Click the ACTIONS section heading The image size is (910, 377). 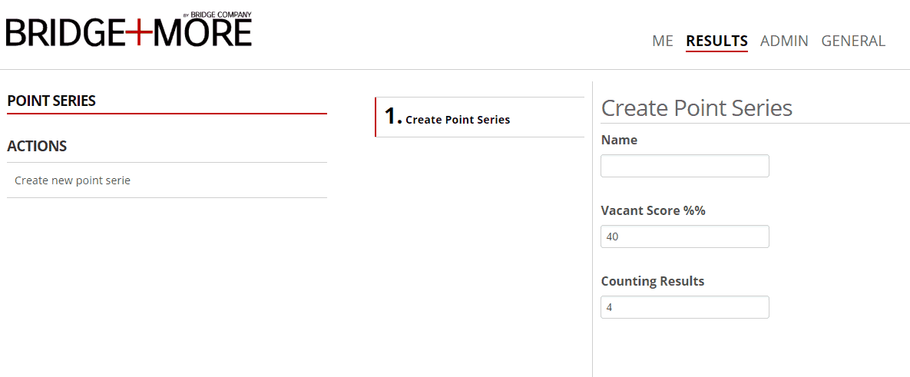pyautogui.click(x=37, y=146)
